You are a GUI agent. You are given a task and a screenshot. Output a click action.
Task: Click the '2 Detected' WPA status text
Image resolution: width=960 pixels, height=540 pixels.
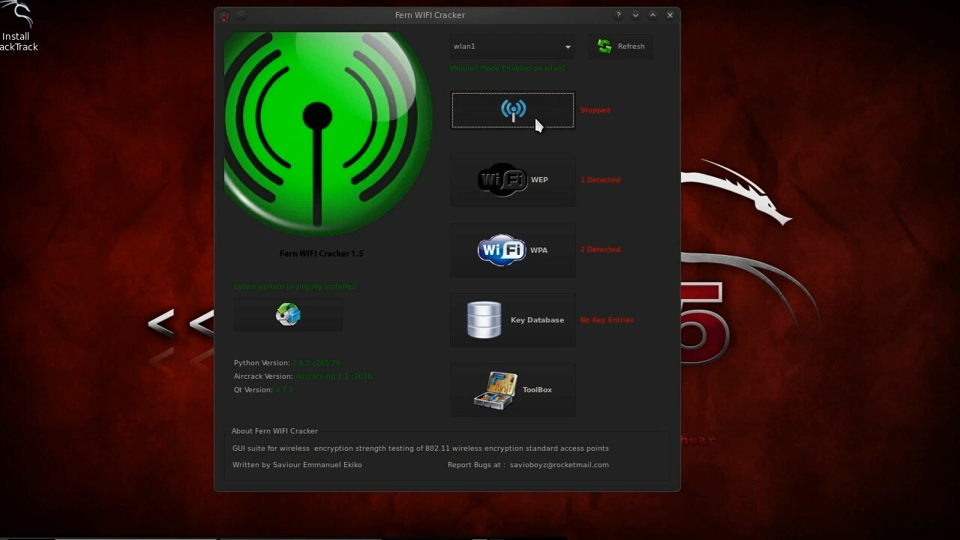click(x=600, y=250)
